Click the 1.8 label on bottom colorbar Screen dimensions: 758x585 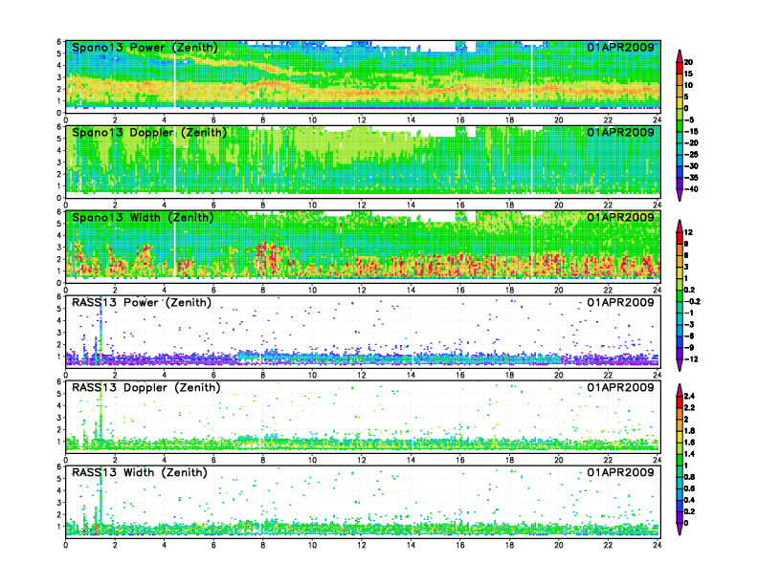click(x=689, y=430)
